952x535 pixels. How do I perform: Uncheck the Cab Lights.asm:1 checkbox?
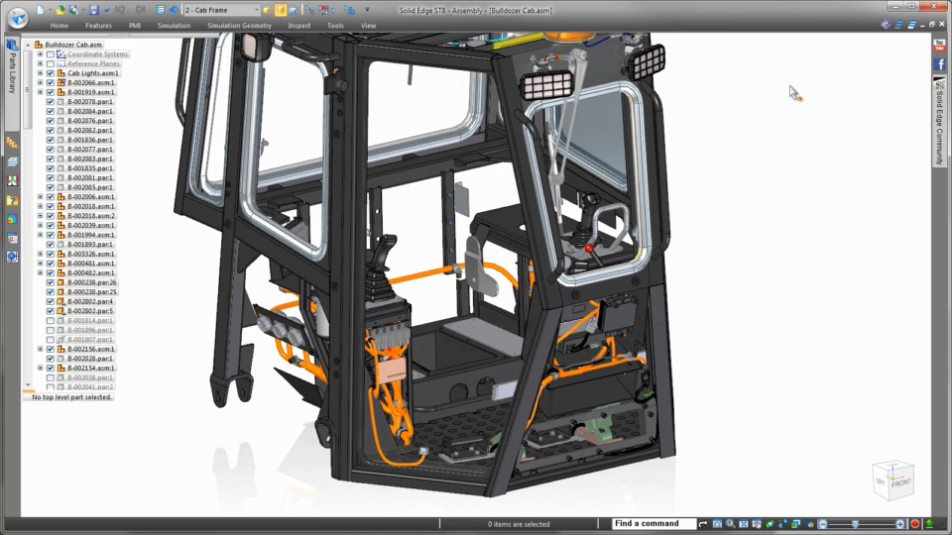pyautogui.click(x=50, y=73)
